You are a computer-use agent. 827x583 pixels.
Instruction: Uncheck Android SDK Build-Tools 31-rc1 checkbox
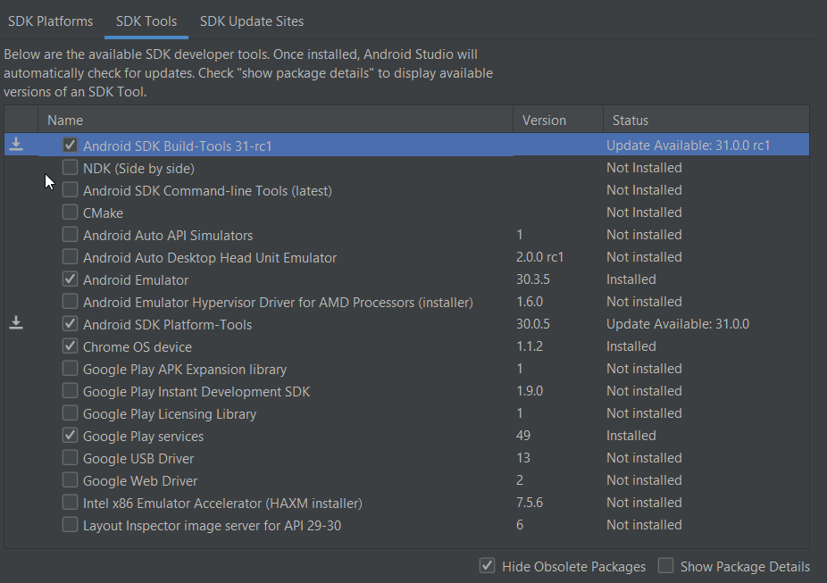coord(70,145)
